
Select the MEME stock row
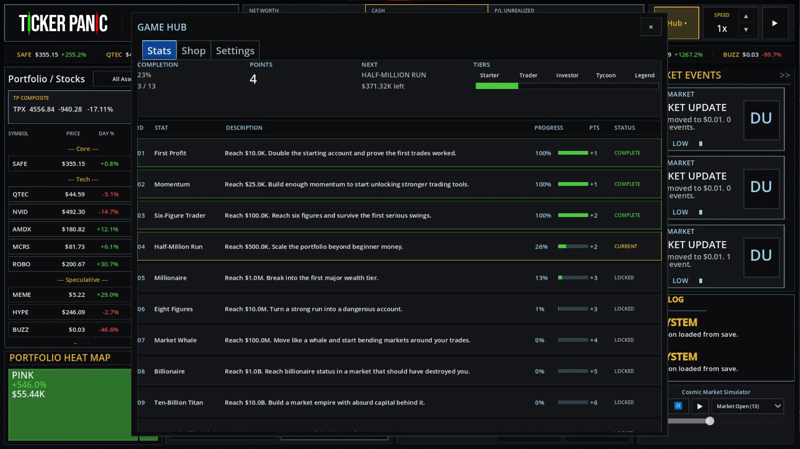pos(70,295)
